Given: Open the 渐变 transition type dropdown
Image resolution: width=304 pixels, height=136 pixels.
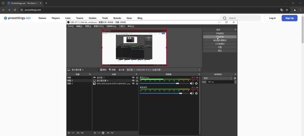Looking at the screenshot, I should (217, 78).
